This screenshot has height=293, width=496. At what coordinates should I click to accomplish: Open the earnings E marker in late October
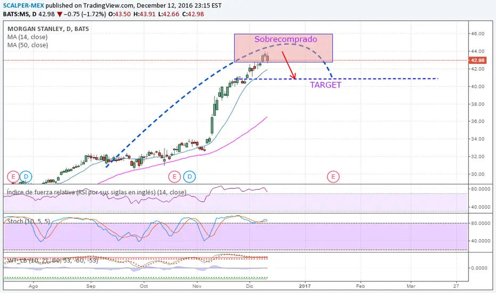pos(175,176)
